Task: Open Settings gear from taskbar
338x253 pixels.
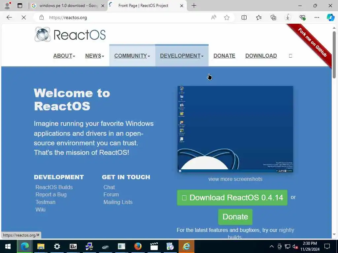Action: pyautogui.click(x=57, y=246)
